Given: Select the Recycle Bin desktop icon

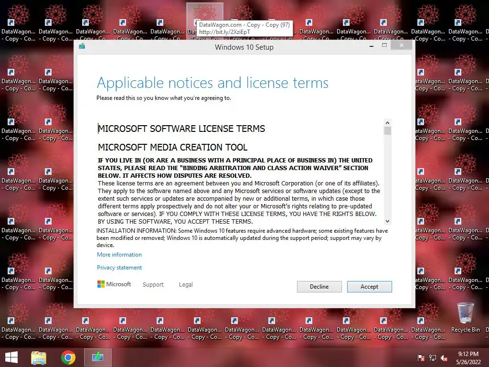Looking at the screenshot, I should point(465,317).
